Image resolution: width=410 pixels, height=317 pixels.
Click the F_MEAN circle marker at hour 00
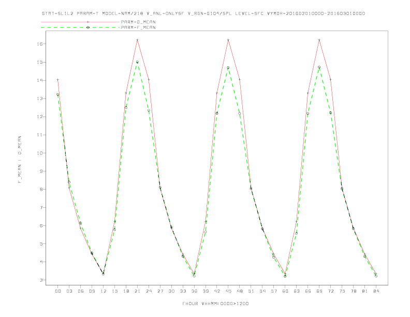(x=58, y=94)
